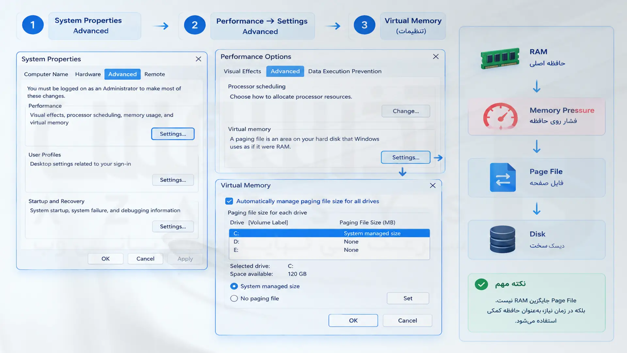Click OK in System Properties
Image resolution: width=627 pixels, height=353 pixels.
(105, 259)
